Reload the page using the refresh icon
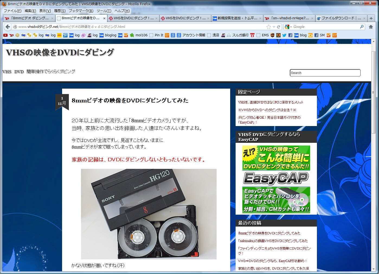 (278, 27)
